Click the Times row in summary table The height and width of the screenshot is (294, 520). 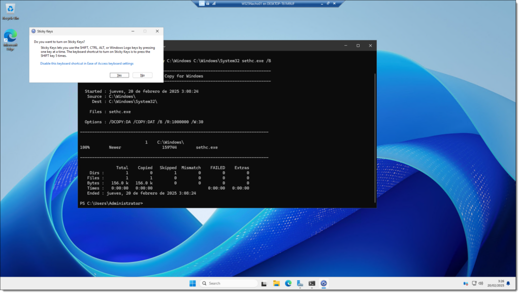click(x=168, y=189)
